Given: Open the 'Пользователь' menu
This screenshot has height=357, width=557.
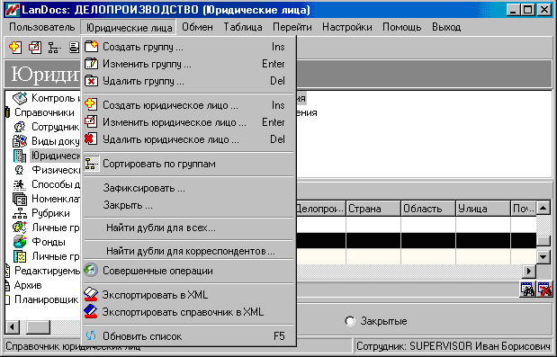Looking at the screenshot, I should pos(42,27).
